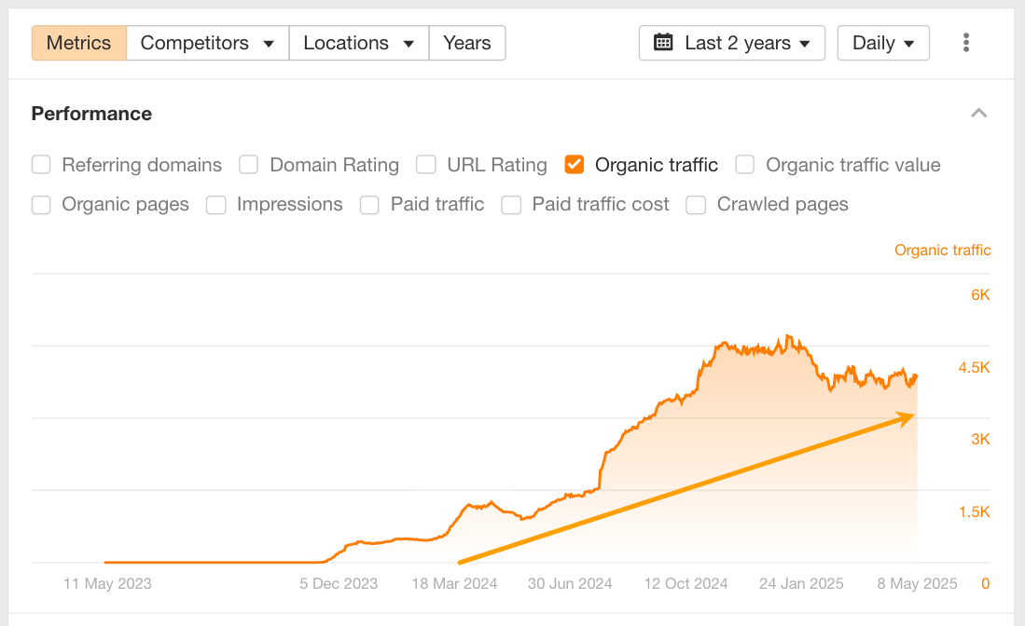Image resolution: width=1025 pixels, height=626 pixels.
Task: Enable the Impressions checkbox
Action: [x=216, y=205]
